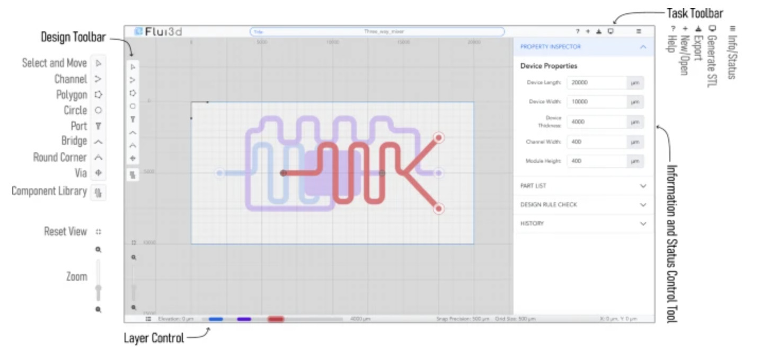Collapse the Property Inspector panel
The width and height of the screenshot is (761, 347).
tap(643, 47)
